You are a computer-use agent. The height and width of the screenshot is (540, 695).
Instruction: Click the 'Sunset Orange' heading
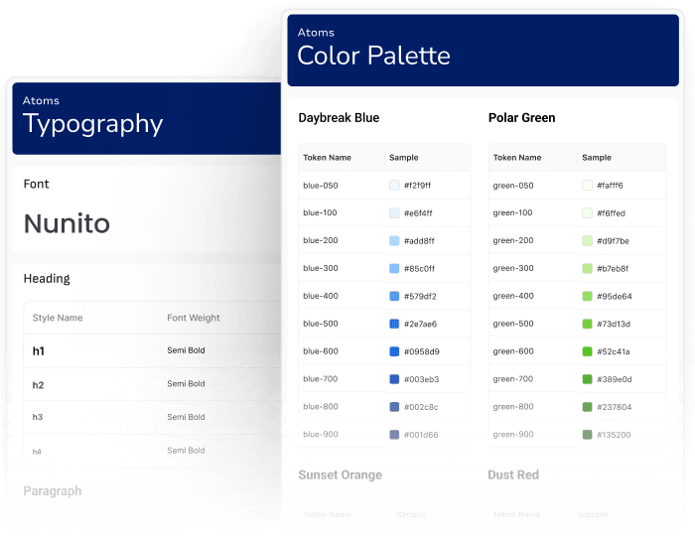(x=340, y=474)
